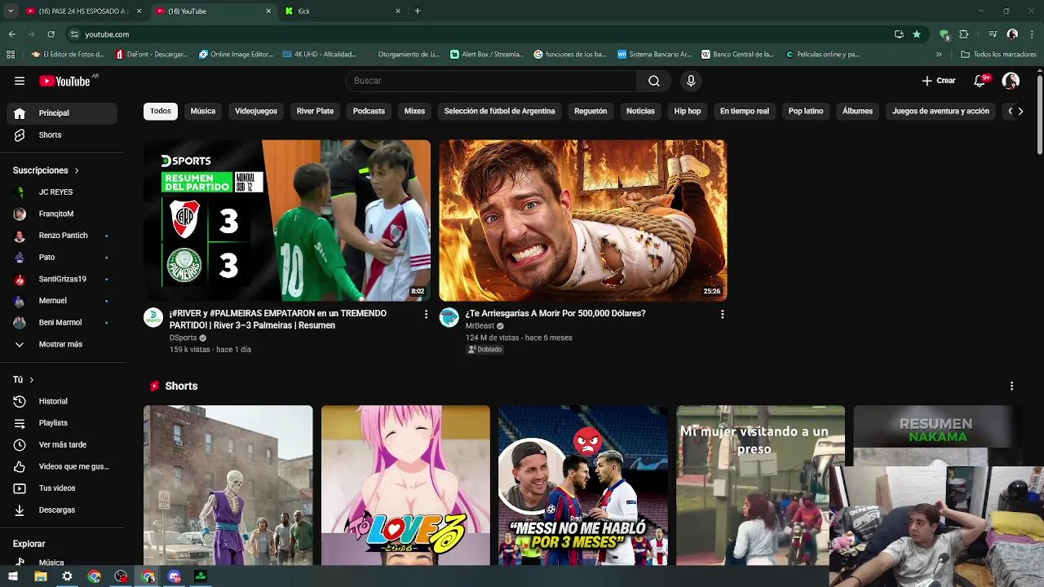The height and width of the screenshot is (587, 1044).
Task: Select the Podcasts filter chip
Action: tap(369, 111)
